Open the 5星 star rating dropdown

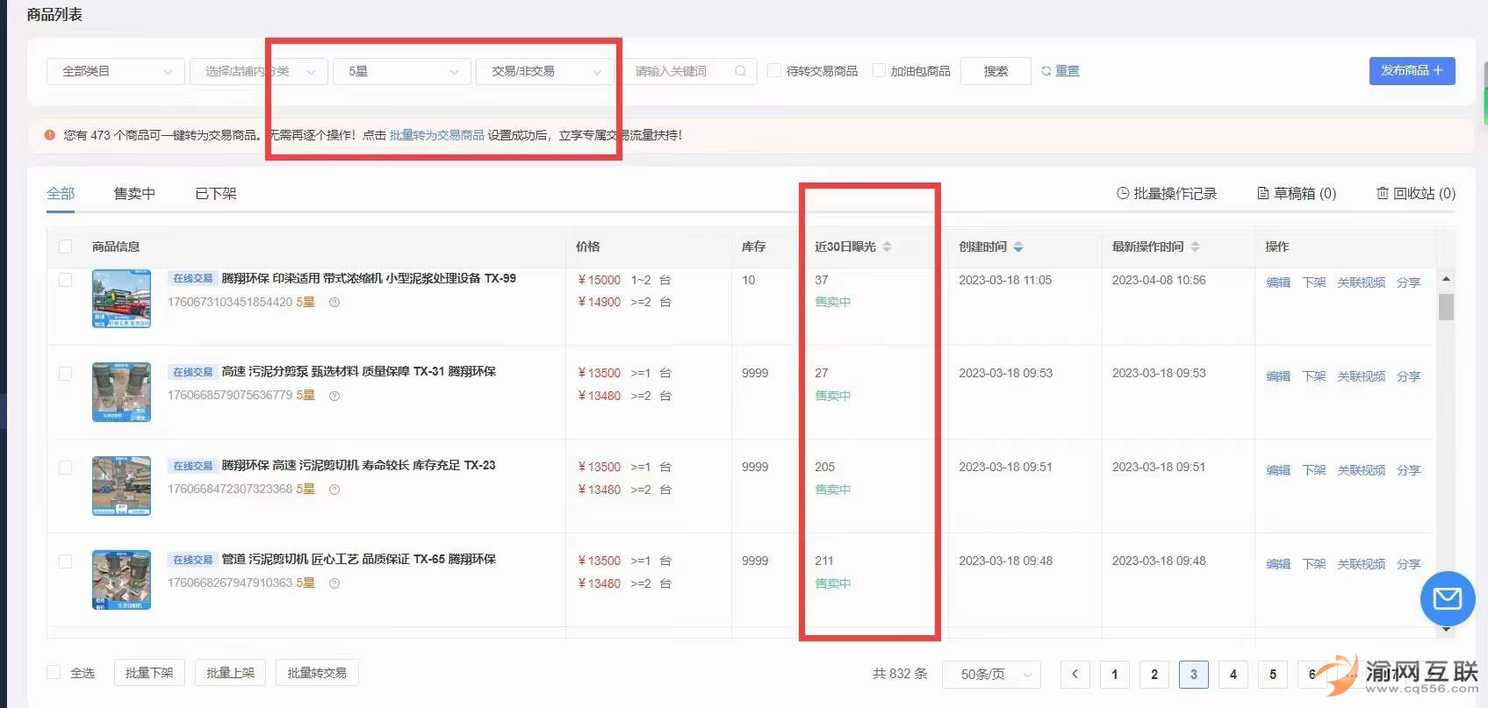[x=401, y=71]
